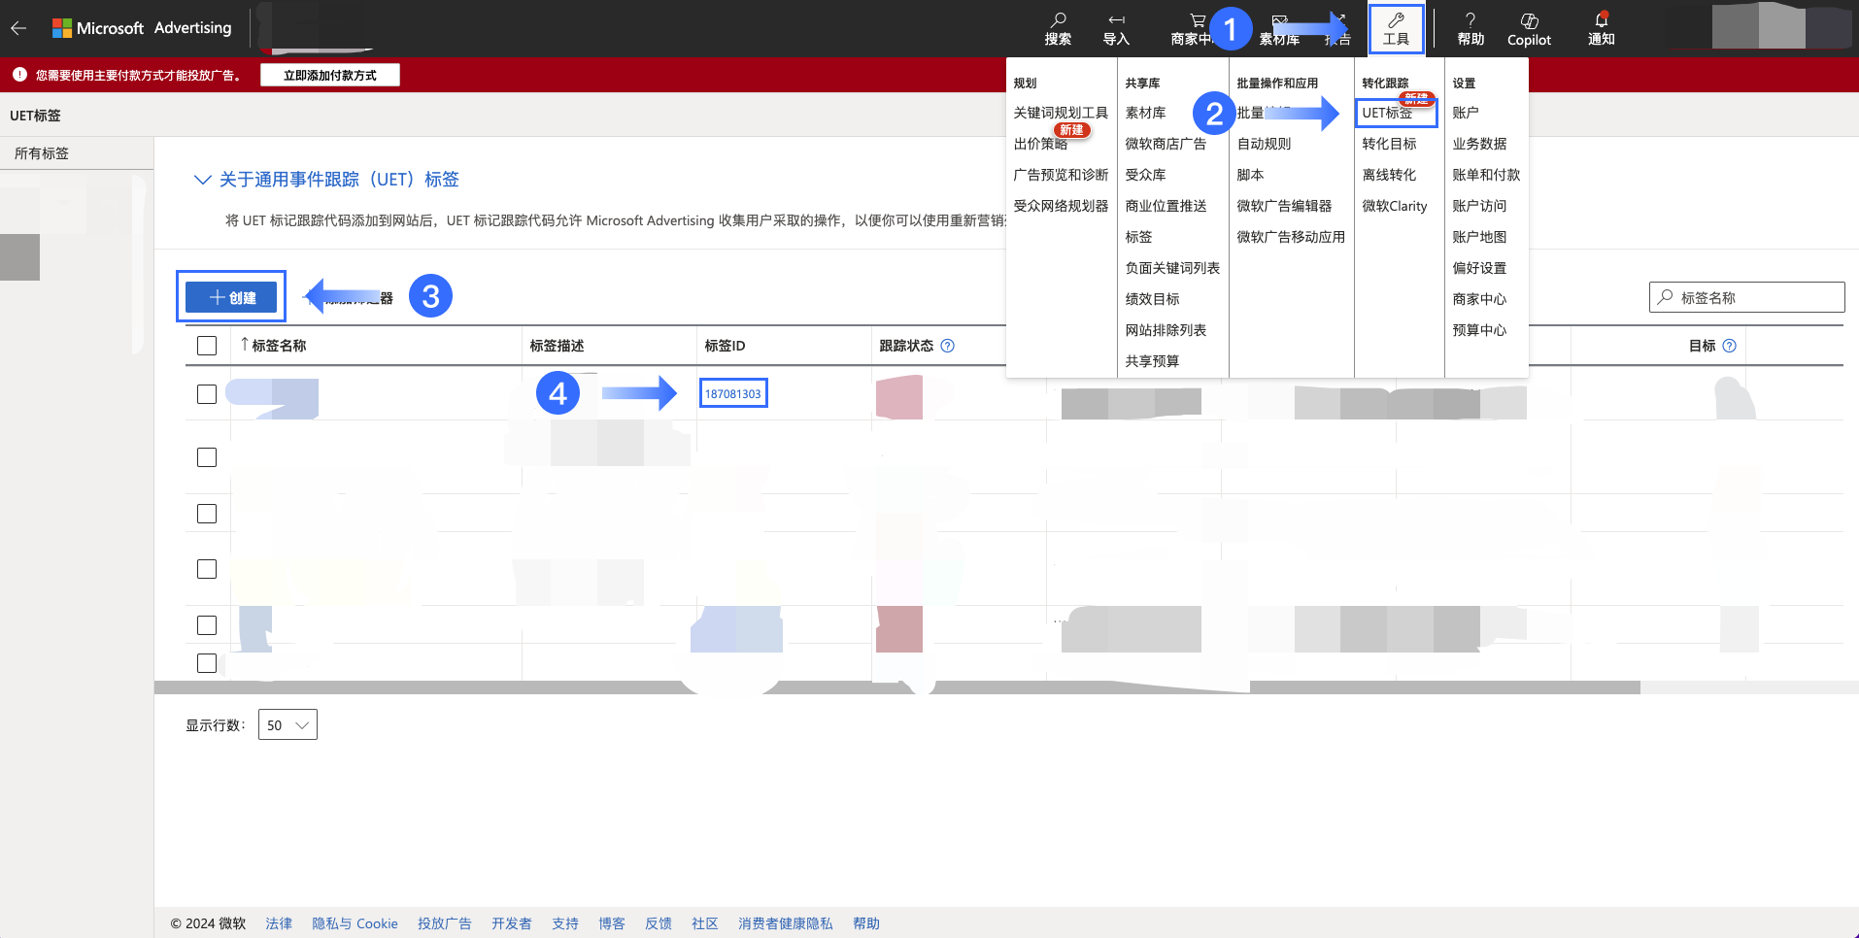
Task: Open 账户 in 设置 menu
Action: coord(1466,113)
